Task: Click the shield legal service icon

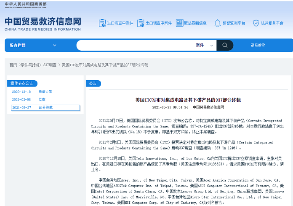Action: coord(256,23)
